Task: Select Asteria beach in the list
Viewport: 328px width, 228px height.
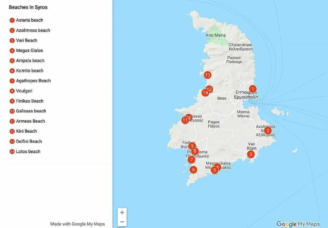Action: [29, 20]
